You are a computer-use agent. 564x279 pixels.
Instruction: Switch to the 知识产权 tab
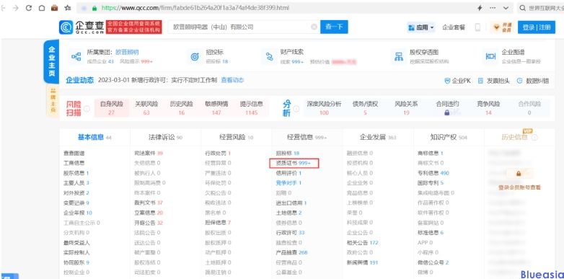[449, 137]
